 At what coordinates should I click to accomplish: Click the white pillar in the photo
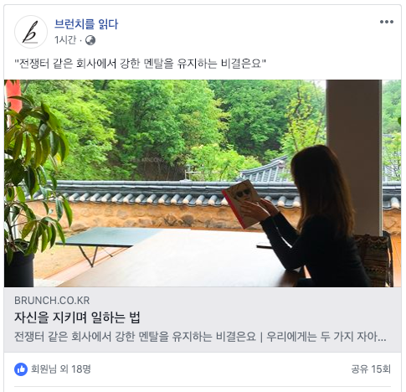click(x=354, y=157)
